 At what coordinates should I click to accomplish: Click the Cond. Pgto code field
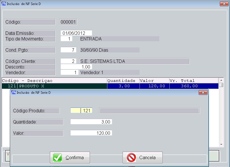tap(68, 50)
